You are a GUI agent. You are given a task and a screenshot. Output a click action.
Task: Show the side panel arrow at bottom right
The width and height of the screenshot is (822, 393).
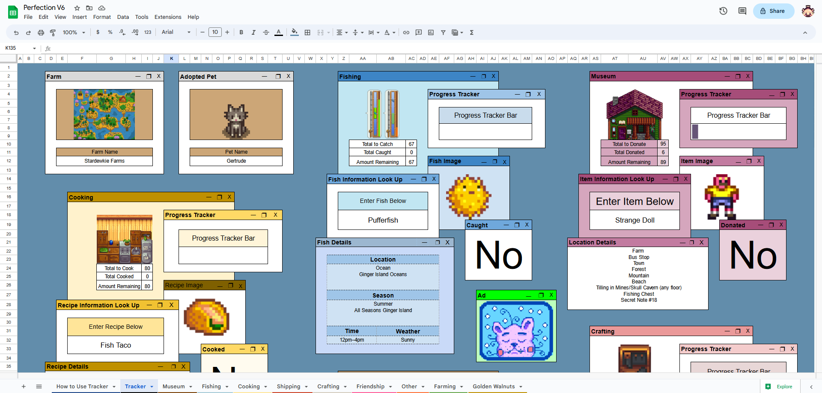click(811, 387)
